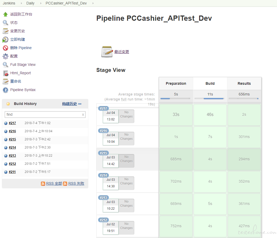This screenshot has width=277, height=238.
Task: Click the blue status ball for build #214
Action: pos(6,147)
